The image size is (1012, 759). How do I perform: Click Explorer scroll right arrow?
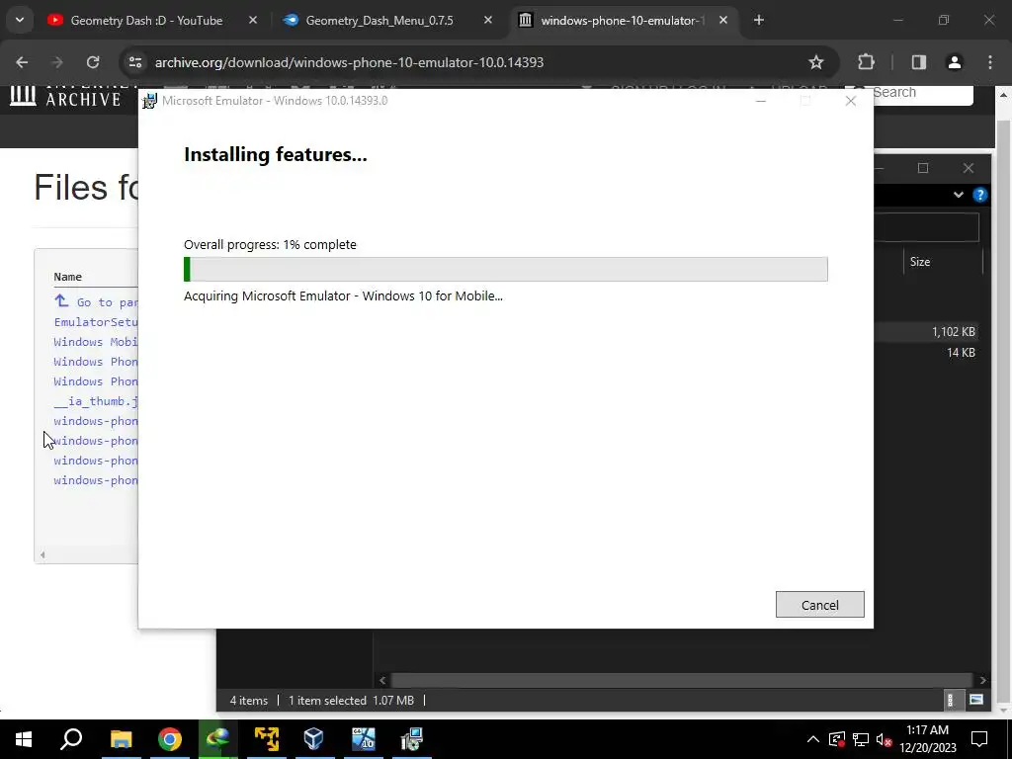click(982, 680)
